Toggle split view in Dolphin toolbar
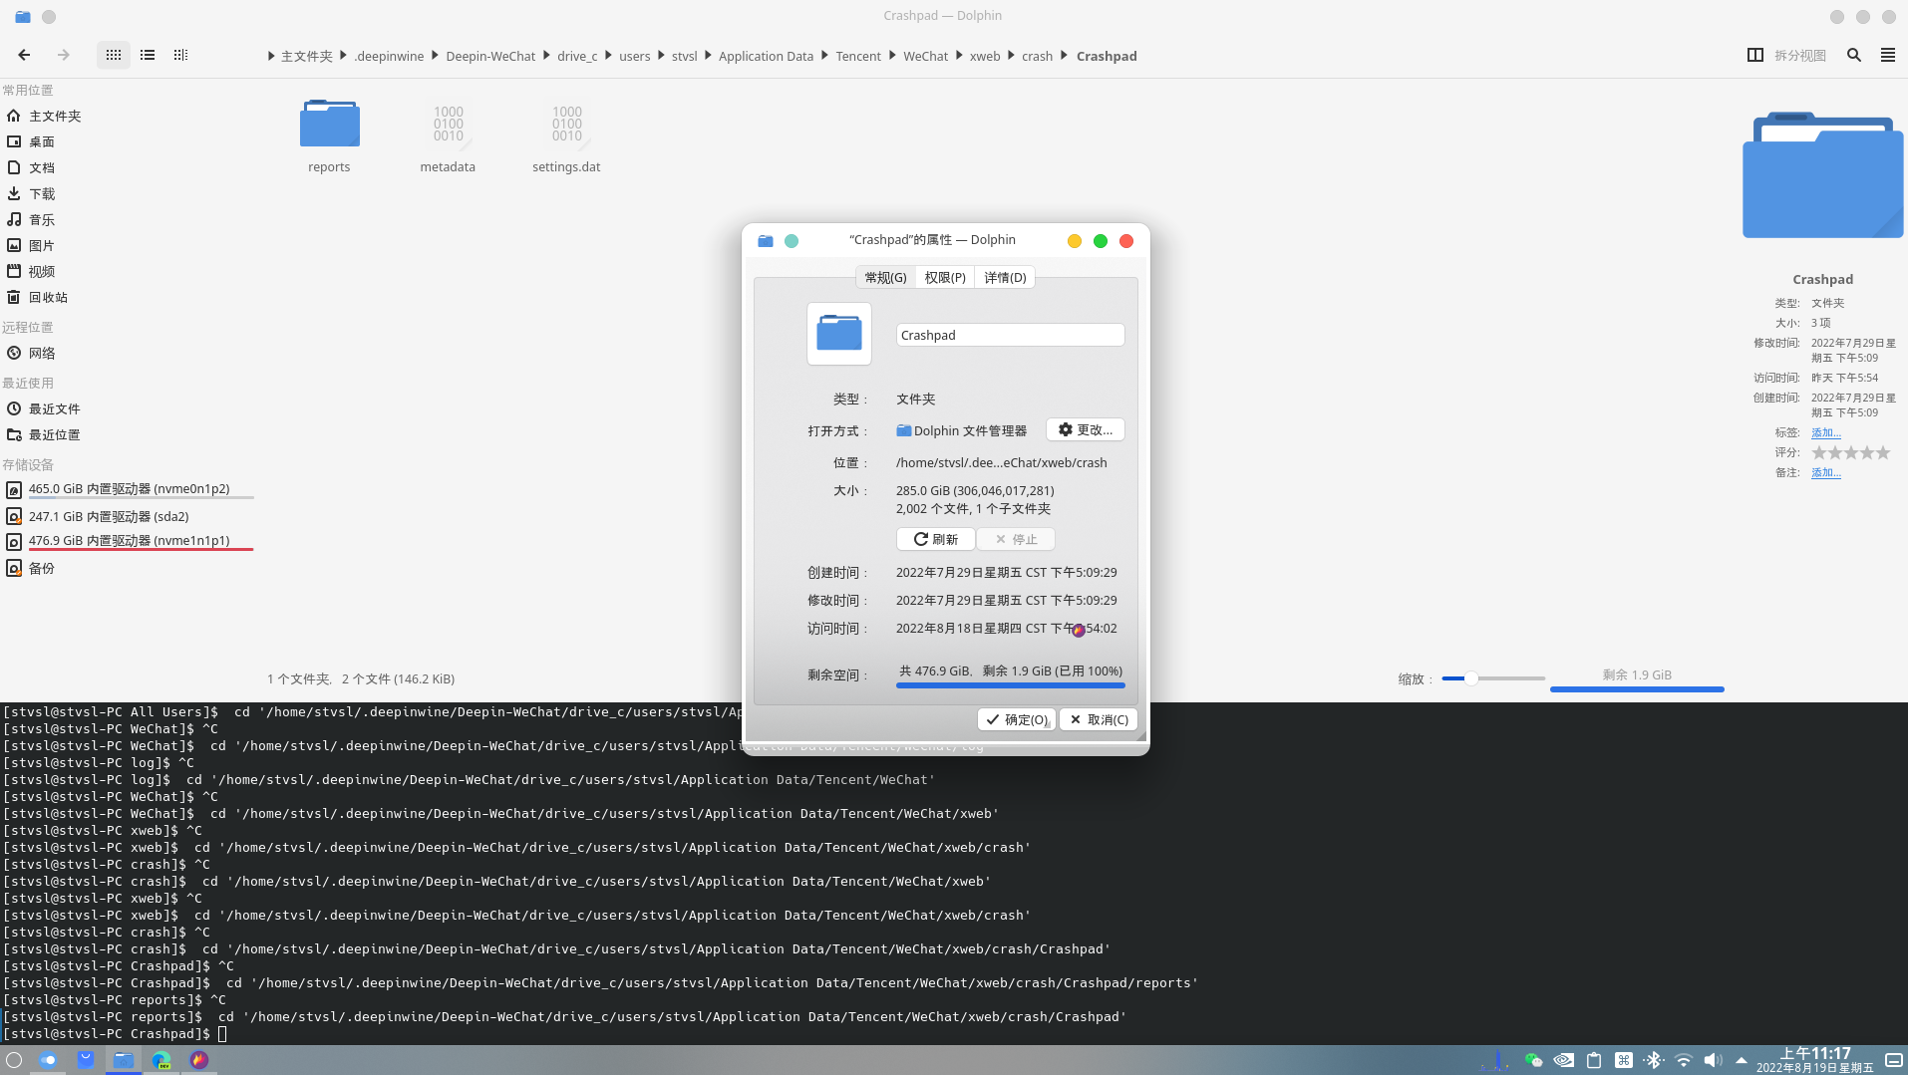 click(1786, 56)
